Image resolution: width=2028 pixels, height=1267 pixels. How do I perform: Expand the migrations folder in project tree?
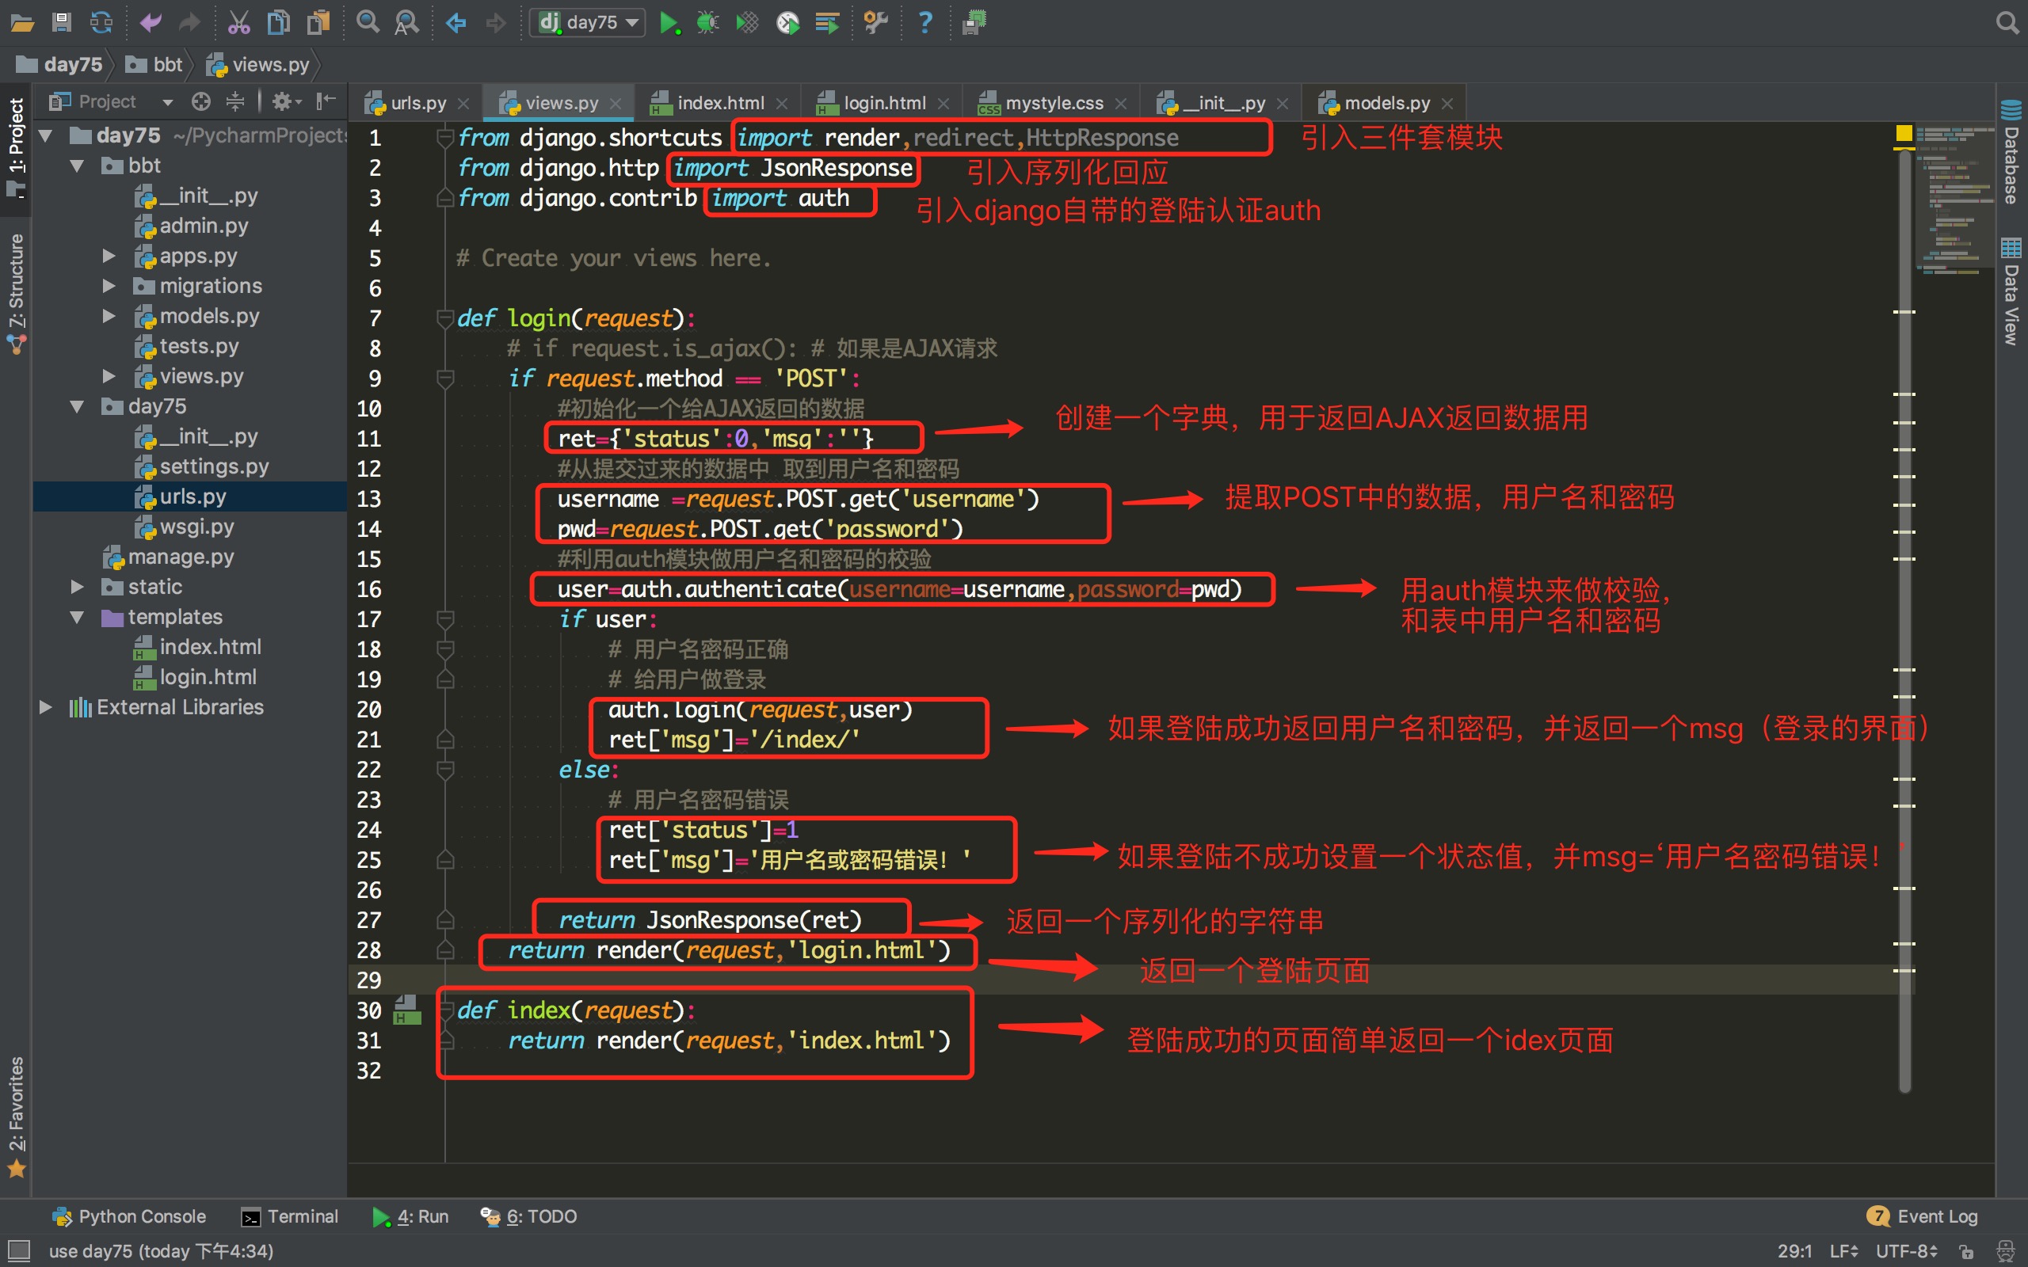[x=109, y=286]
